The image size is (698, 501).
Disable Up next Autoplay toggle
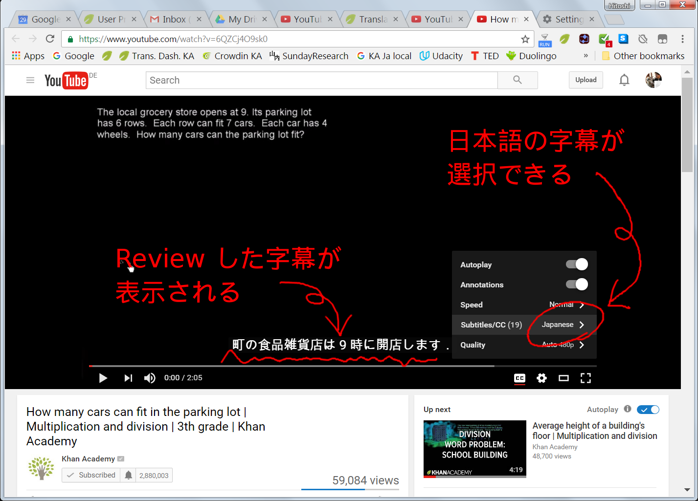(648, 410)
